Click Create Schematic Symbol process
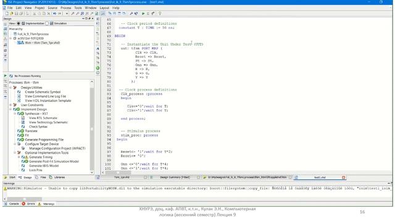395x222 pixels. point(43,92)
